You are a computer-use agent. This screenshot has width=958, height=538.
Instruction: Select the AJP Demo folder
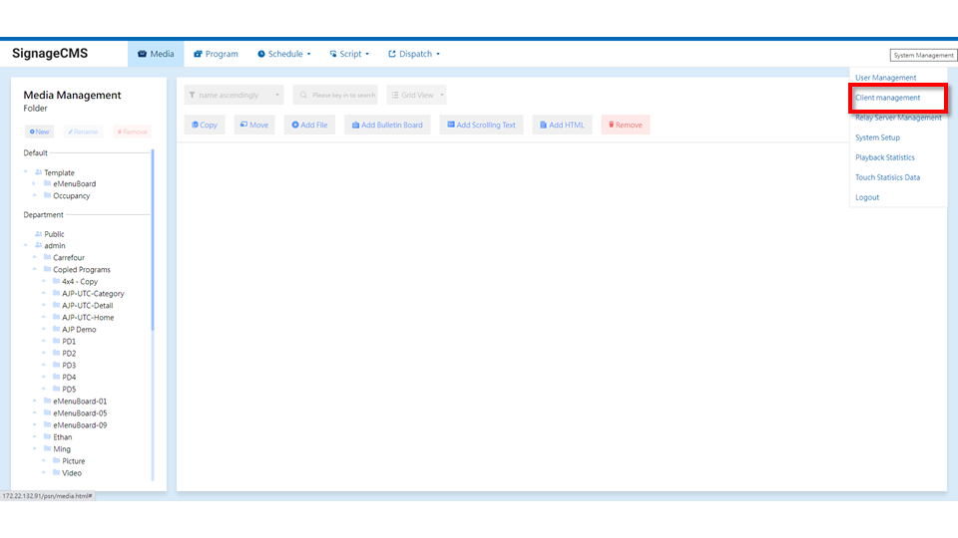79,330
